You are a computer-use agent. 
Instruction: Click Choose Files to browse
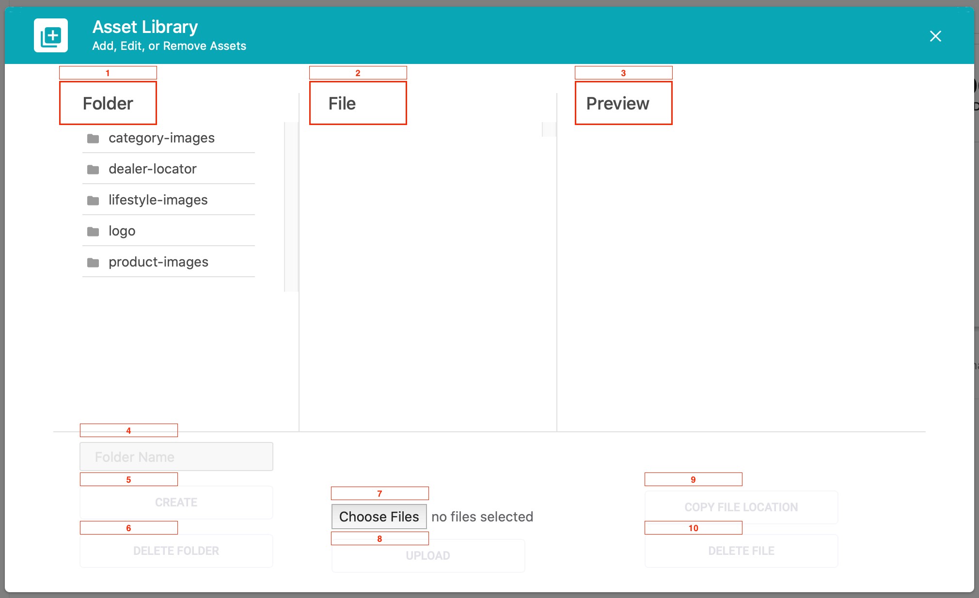pos(379,517)
